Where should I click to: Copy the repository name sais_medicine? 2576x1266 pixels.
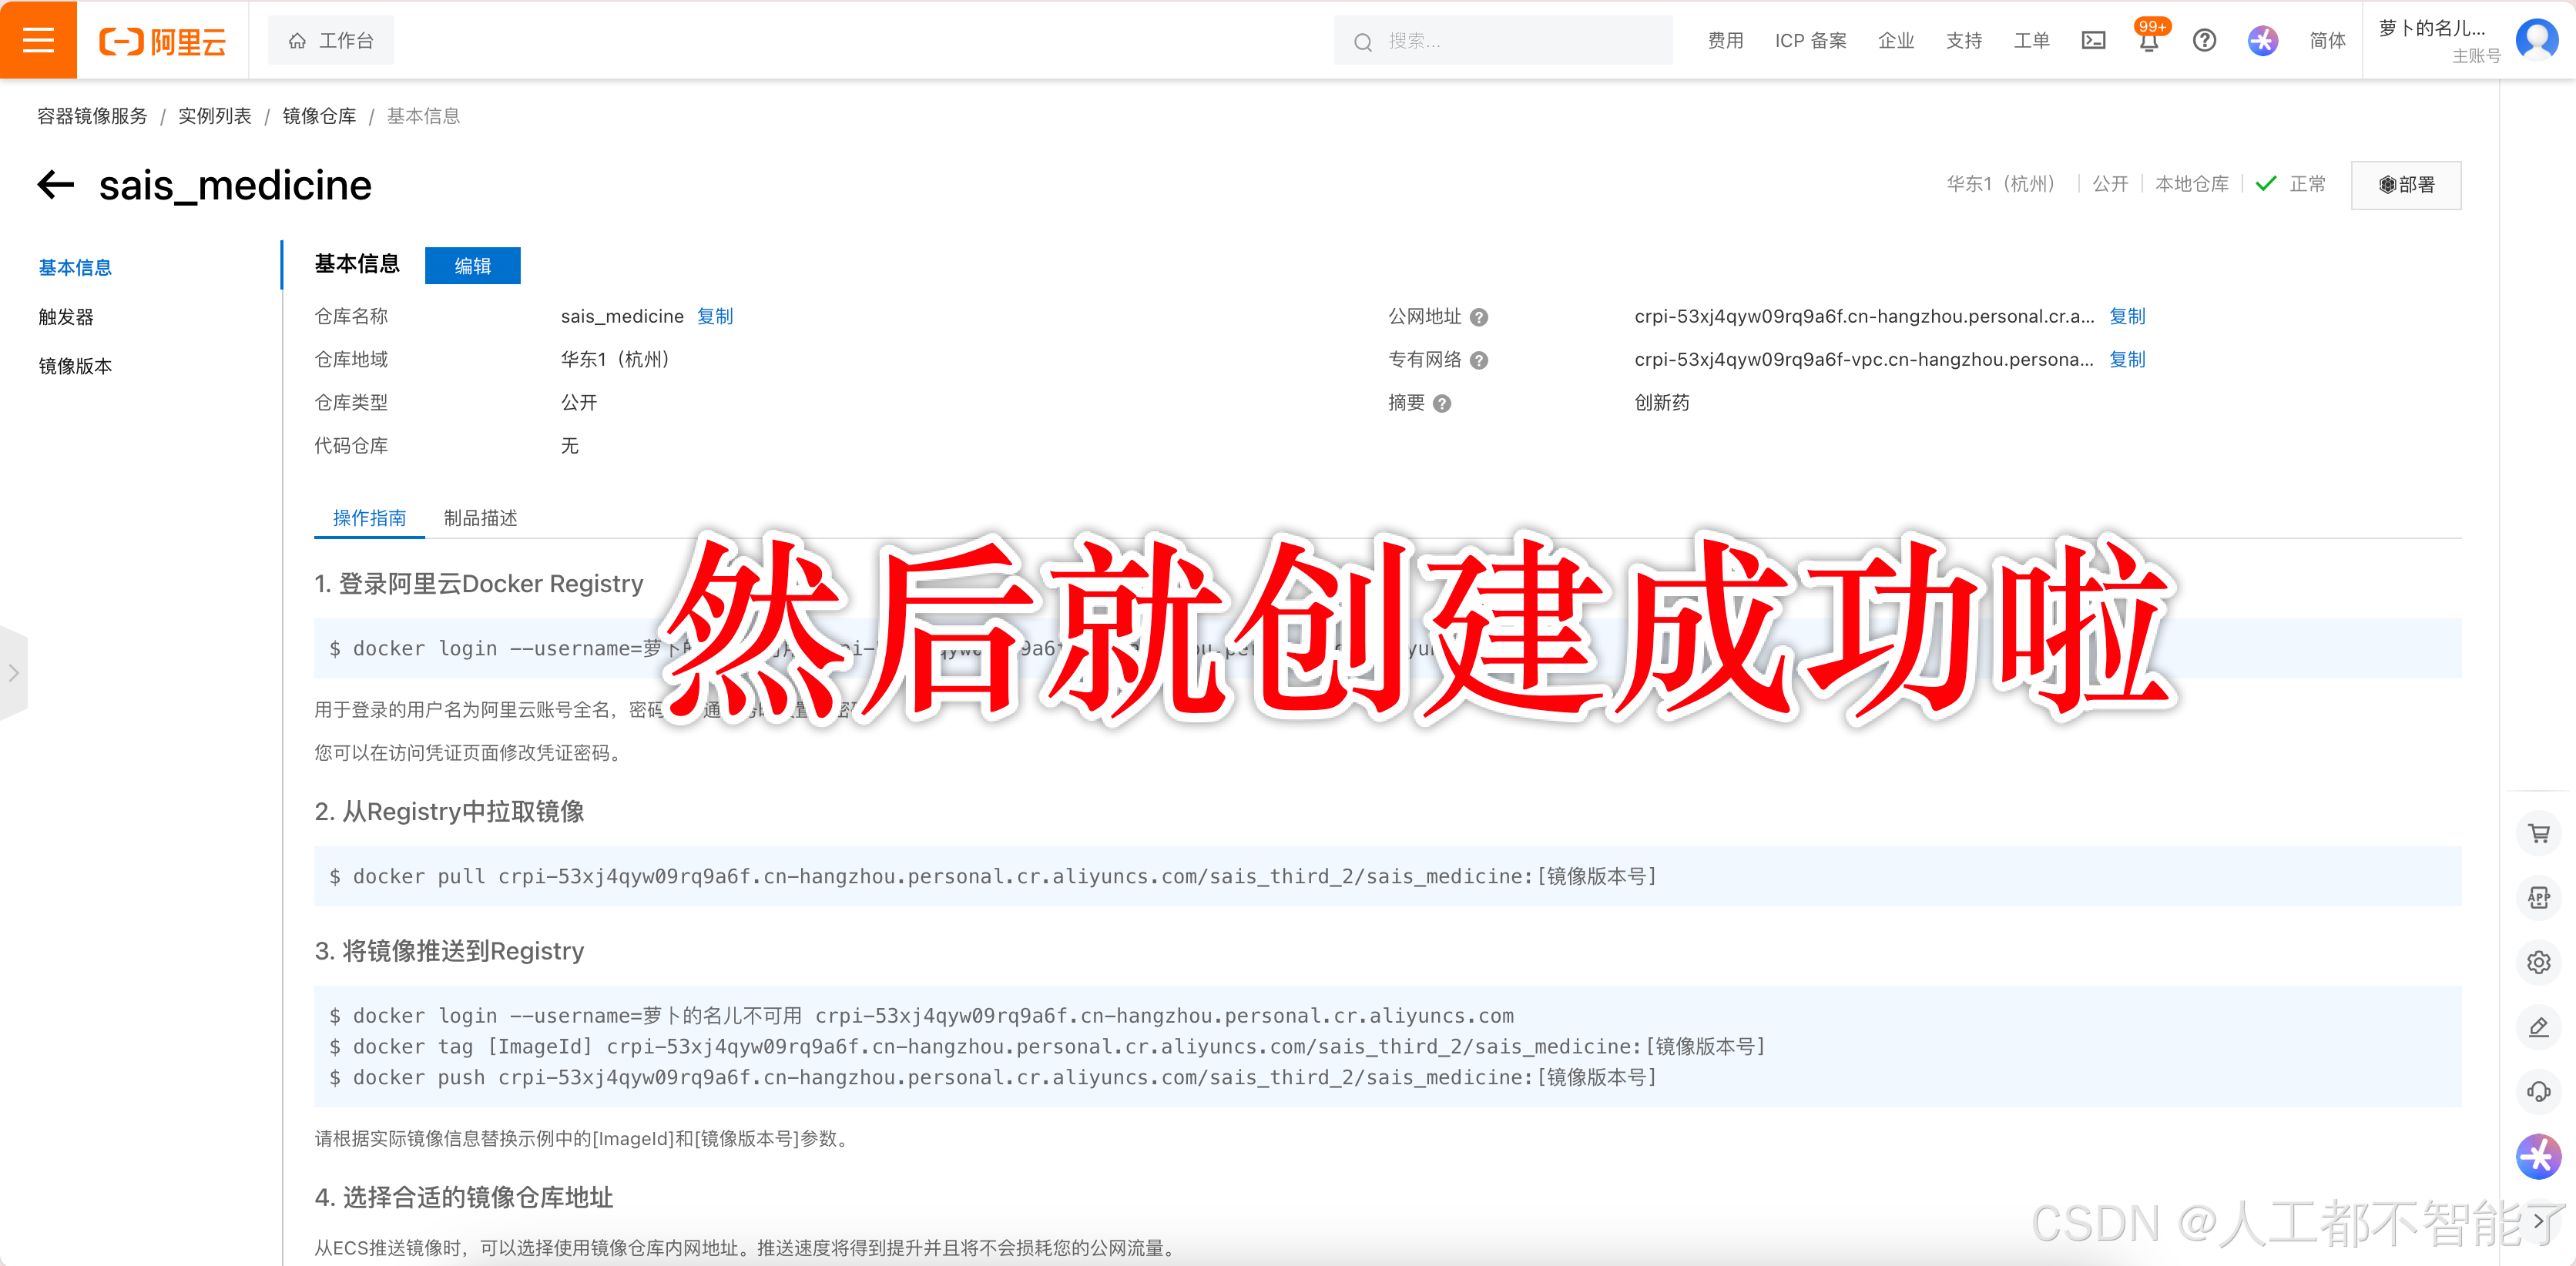pyautogui.click(x=715, y=317)
